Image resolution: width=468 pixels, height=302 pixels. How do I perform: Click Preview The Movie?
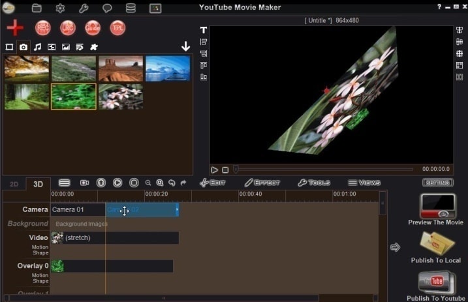[436, 210]
